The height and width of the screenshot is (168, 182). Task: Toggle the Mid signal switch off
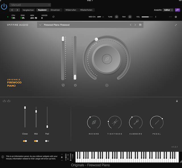point(36,141)
